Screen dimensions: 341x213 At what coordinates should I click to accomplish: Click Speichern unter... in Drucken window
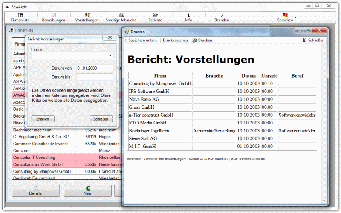pos(143,40)
